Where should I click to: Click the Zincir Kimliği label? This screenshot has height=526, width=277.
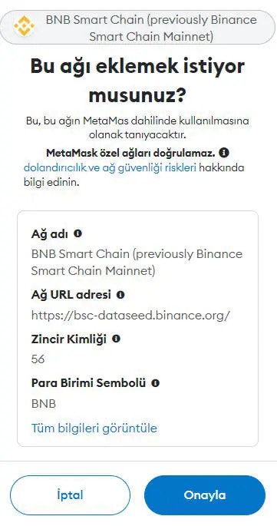point(69,339)
